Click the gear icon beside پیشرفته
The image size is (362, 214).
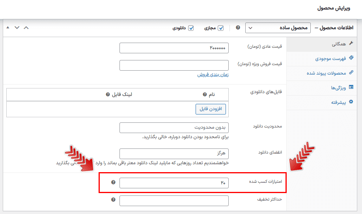pyautogui.click(x=351, y=102)
